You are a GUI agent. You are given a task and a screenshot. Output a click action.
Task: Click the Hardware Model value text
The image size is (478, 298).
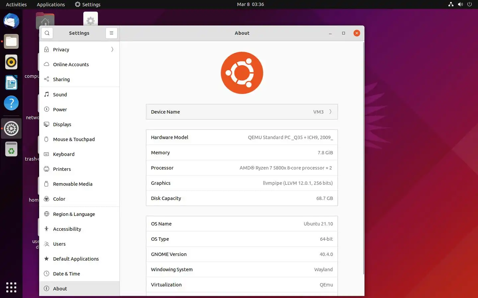[290, 137]
